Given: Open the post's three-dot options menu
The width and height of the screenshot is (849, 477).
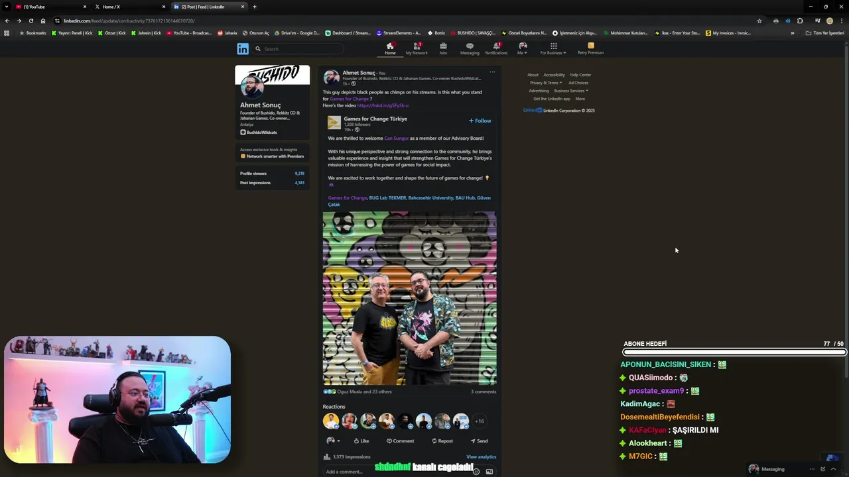Looking at the screenshot, I should click(492, 72).
